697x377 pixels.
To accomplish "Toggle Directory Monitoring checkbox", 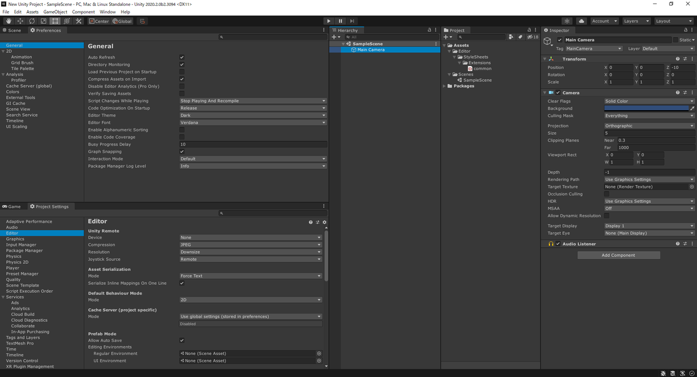I will click(182, 64).
